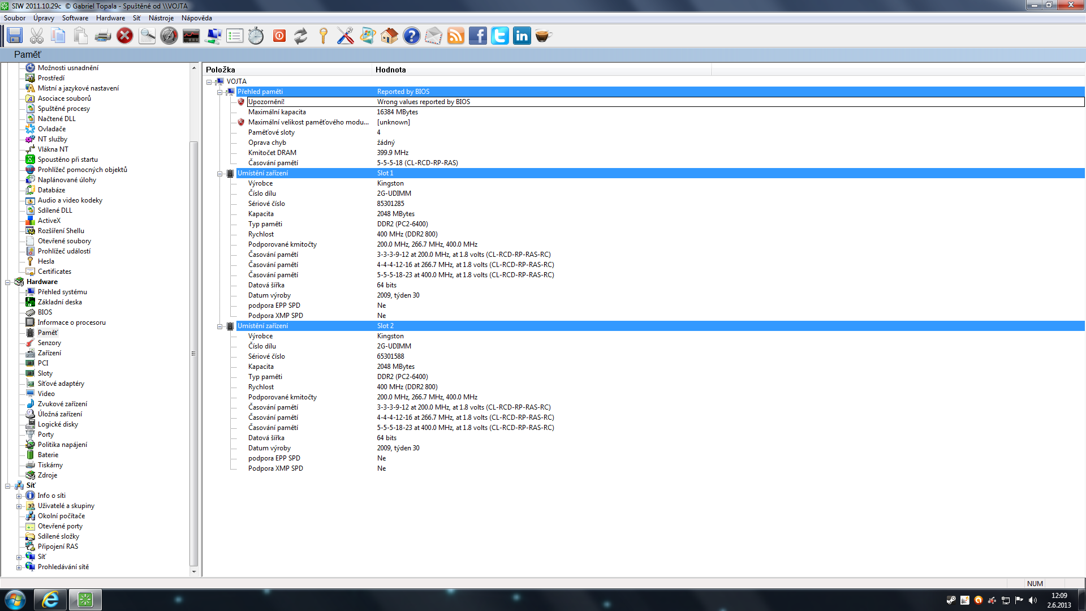This screenshot has height=611, width=1086.
Task: Open the blue help question mark icon
Action: [x=411, y=36]
